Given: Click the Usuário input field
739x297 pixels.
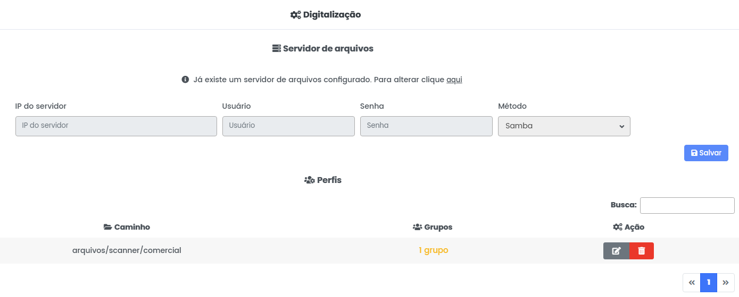Looking at the screenshot, I should pyautogui.click(x=288, y=126).
